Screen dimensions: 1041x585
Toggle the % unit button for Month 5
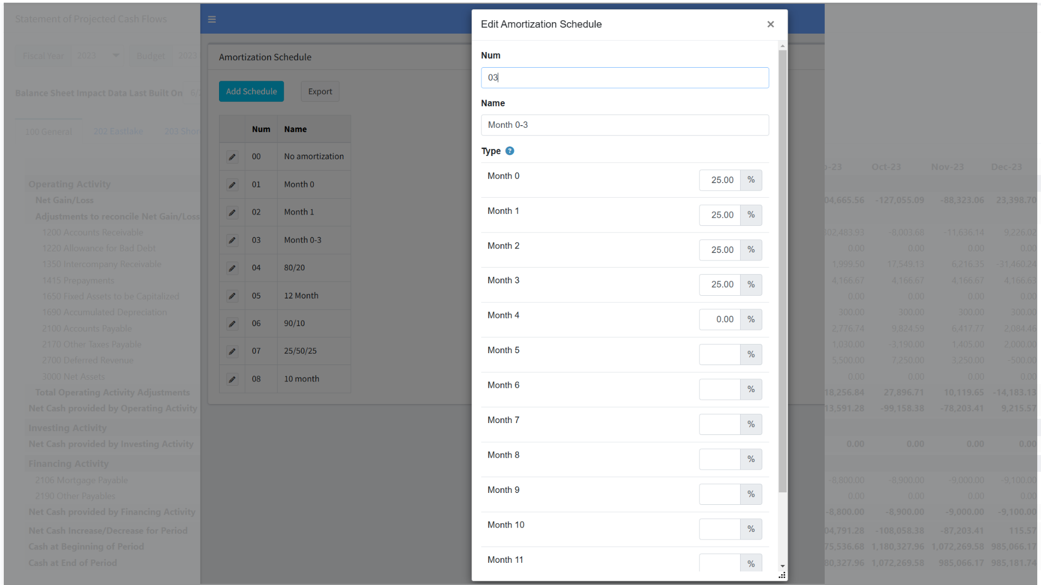(751, 354)
